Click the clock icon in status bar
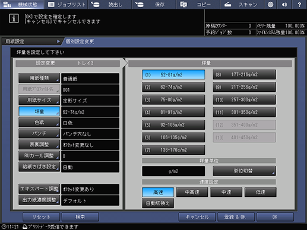The height and width of the screenshot is (230, 307). (4, 226)
